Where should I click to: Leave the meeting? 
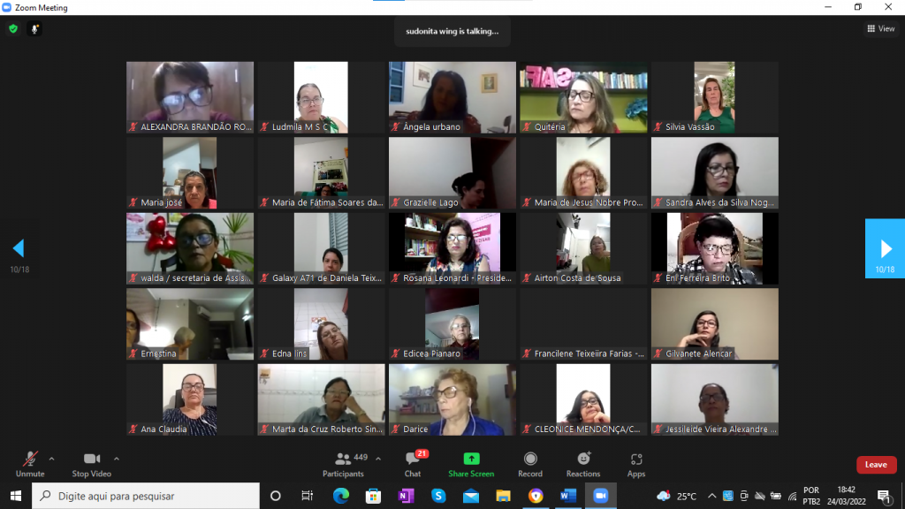pos(876,465)
